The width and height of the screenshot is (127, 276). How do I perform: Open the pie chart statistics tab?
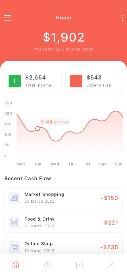[x=47, y=265]
